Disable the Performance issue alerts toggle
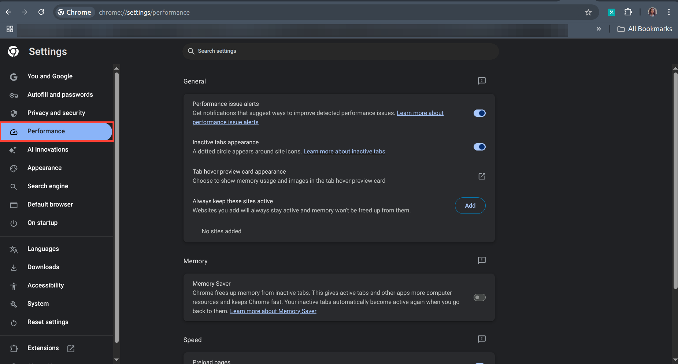The width and height of the screenshot is (678, 364). pos(479,113)
